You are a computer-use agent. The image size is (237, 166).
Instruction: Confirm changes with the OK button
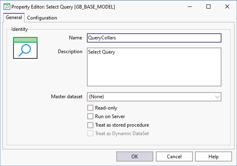click(x=135, y=157)
